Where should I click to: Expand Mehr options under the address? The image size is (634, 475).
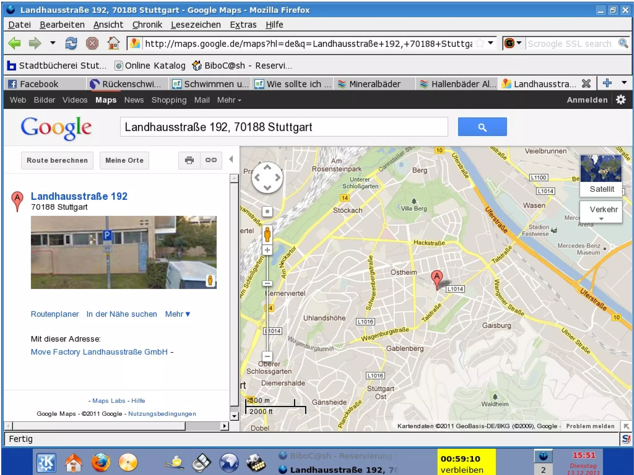coord(177,314)
